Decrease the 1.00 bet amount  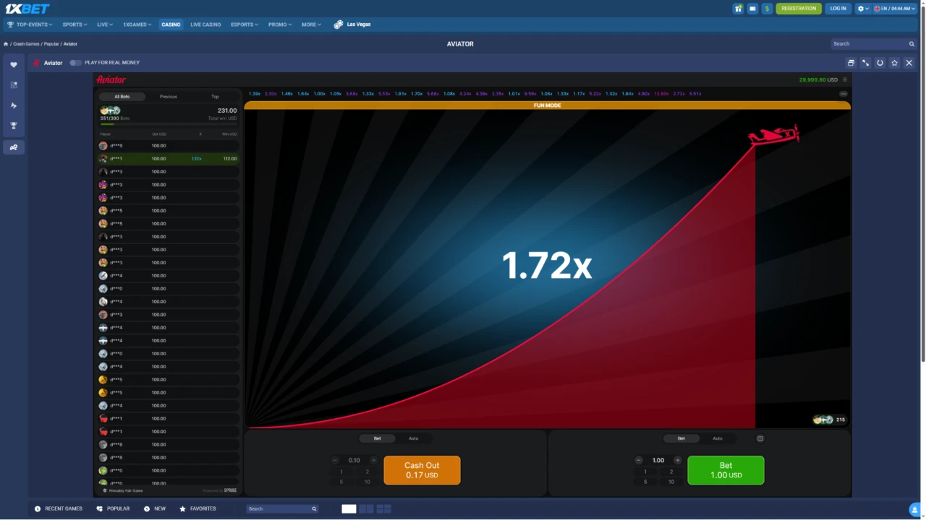[x=639, y=460]
